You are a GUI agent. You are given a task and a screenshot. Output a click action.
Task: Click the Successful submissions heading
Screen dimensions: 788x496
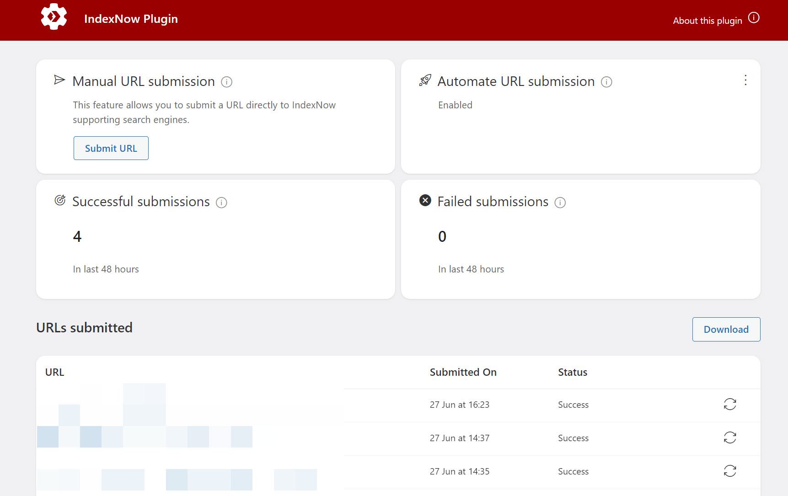[141, 202]
